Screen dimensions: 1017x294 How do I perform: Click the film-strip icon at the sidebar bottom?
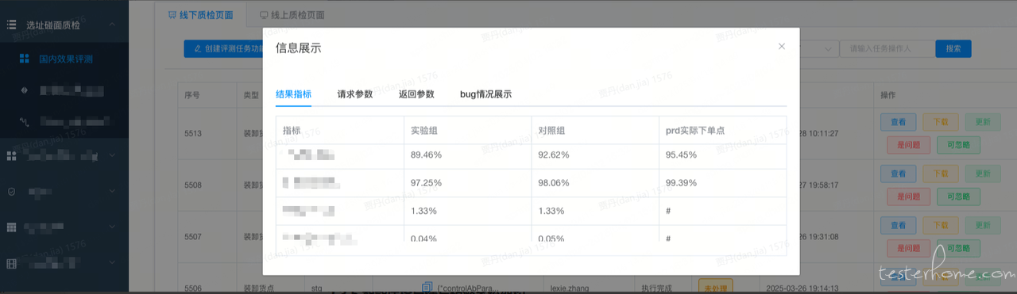pyautogui.click(x=11, y=262)
